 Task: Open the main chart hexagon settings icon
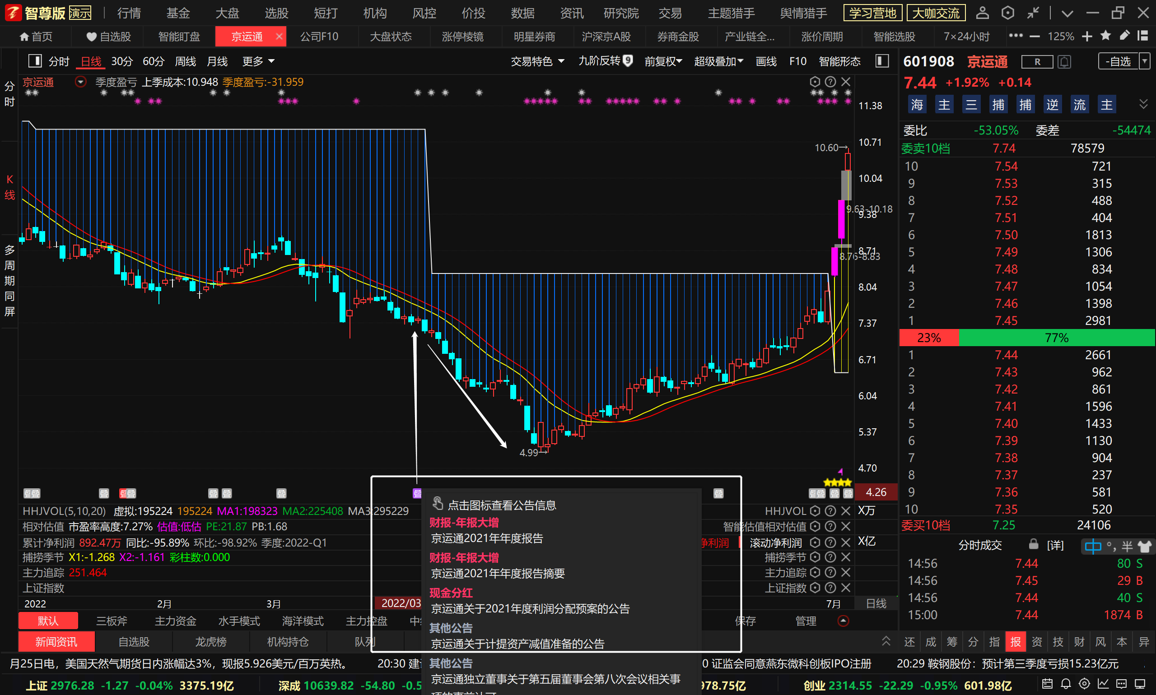click(x=815, y=82)
